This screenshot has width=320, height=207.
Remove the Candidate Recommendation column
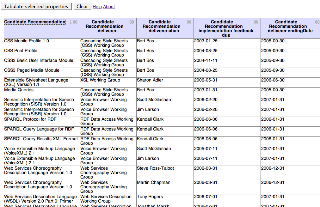tap(75, 22)
